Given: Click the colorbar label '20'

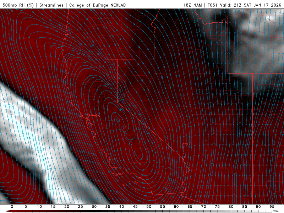Looking at the screenshot, I should pyautogui.click(x=67, y=207).
